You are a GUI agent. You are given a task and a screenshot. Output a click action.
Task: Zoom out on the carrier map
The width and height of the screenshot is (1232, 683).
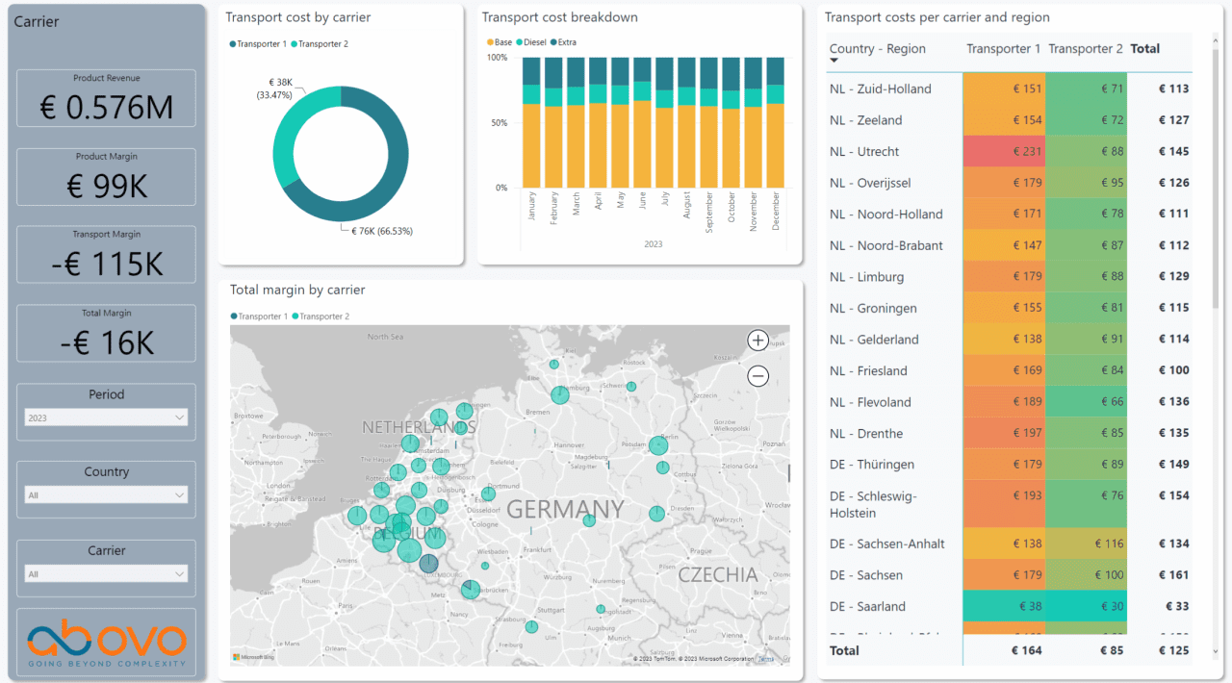click(x=757, y=375)
